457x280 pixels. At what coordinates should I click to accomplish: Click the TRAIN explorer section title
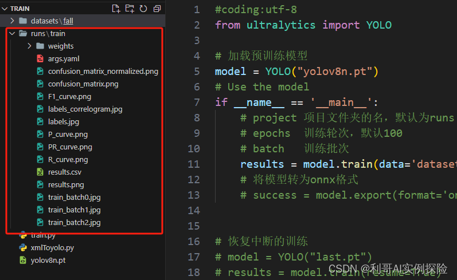point(20,9)
